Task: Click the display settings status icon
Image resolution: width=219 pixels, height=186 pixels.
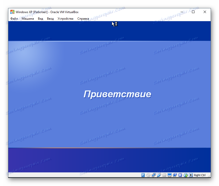Action: [x=169, y=175]
